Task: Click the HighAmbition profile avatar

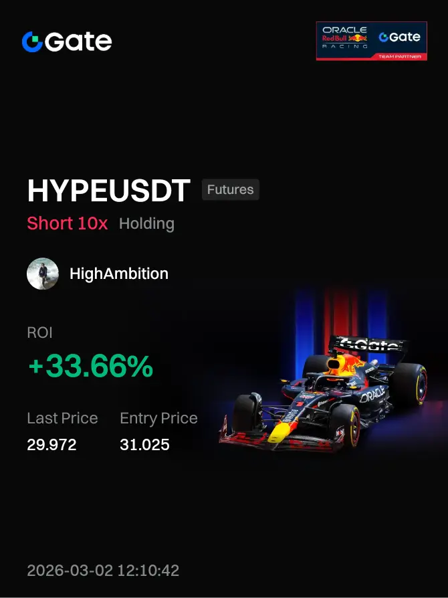Action: pos(43,274)
